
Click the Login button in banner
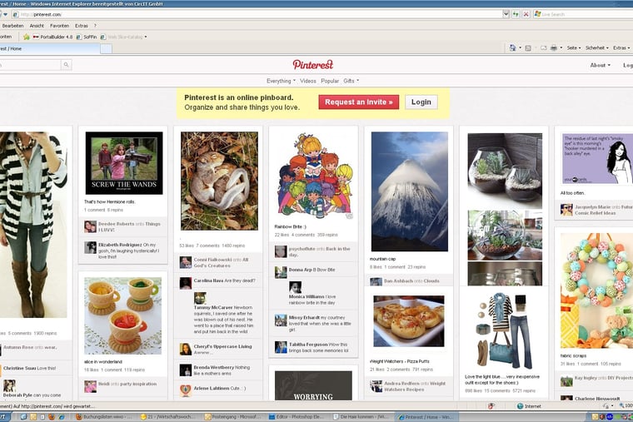pos(421,102)
